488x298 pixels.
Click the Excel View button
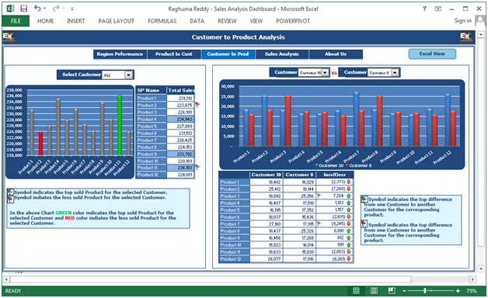[432, 54]
